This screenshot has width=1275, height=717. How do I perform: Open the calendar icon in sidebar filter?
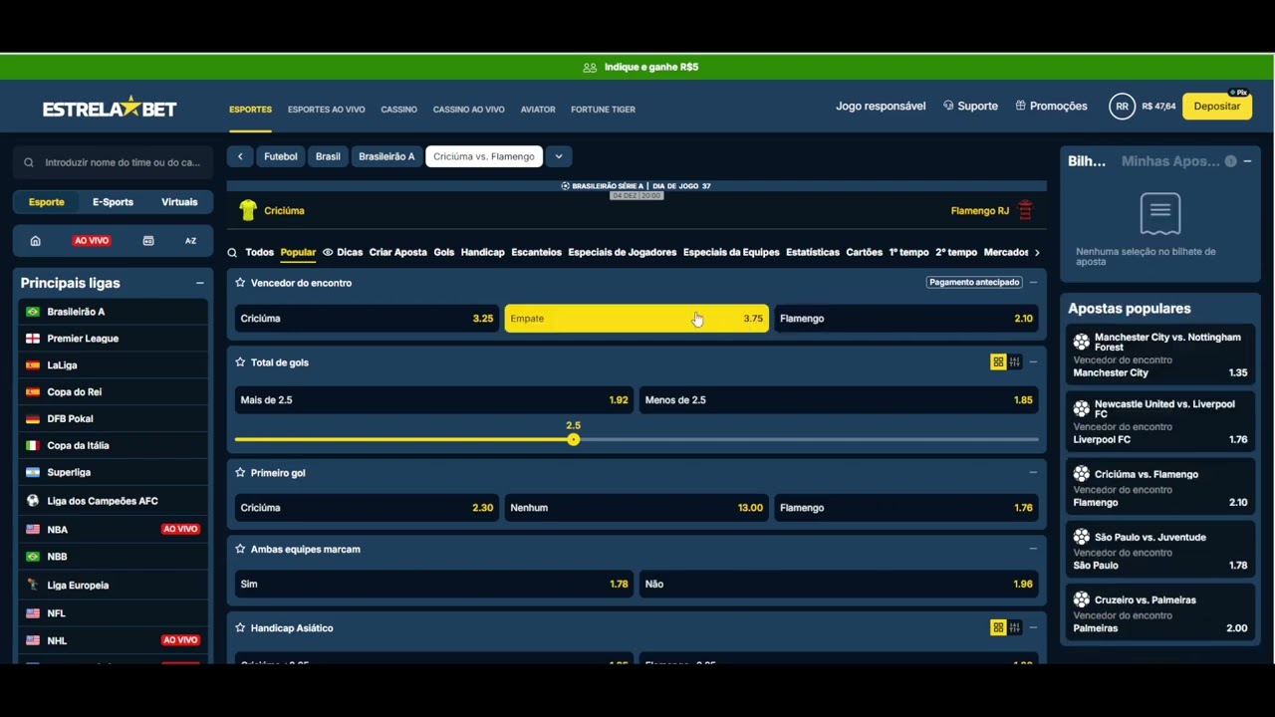148,240
